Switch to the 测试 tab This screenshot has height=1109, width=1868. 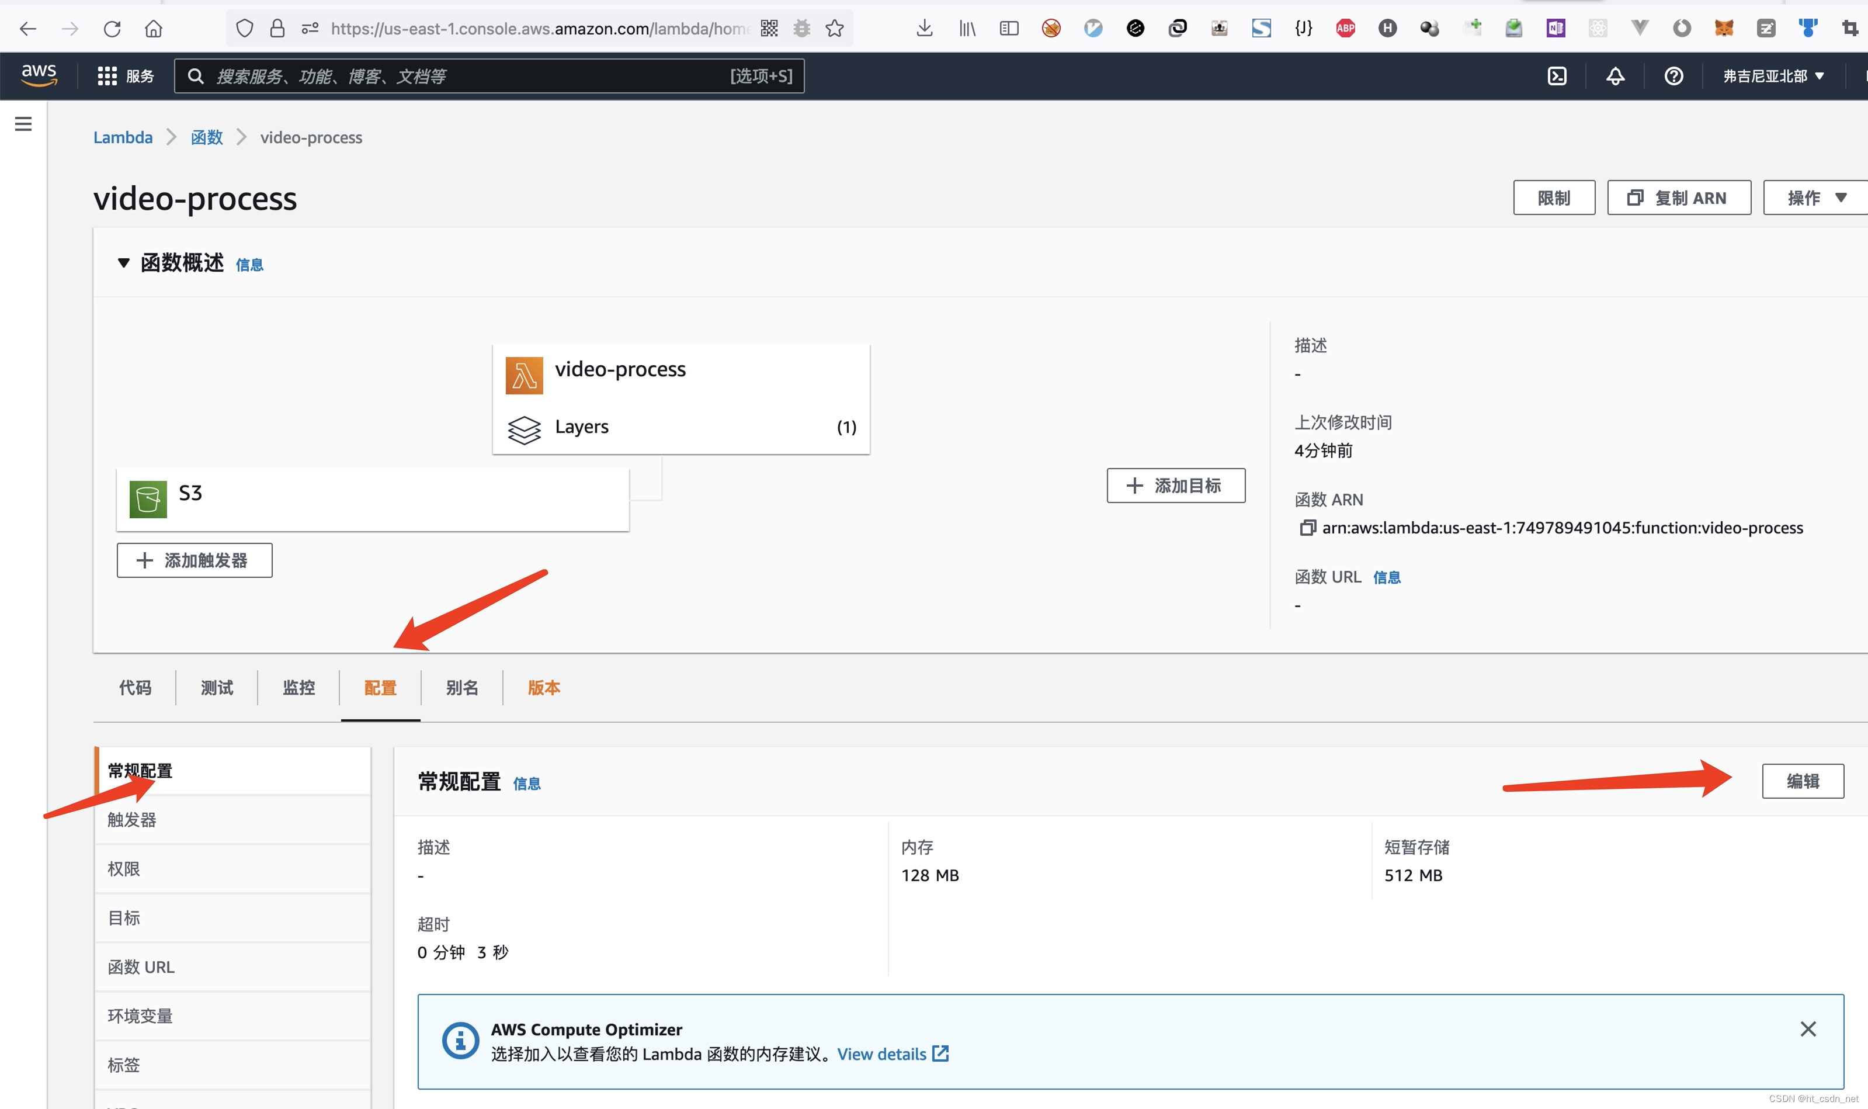[x=217, y=688]
